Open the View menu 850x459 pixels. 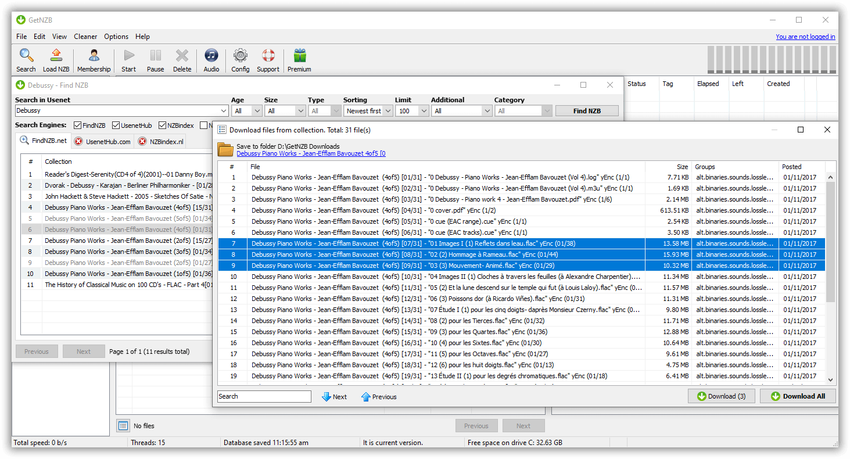pos(59,36)
